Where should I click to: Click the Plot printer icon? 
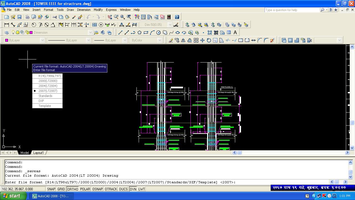[x=27, y=17]
